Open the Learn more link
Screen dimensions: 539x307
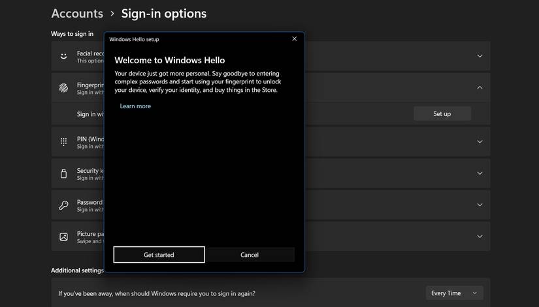135,106
